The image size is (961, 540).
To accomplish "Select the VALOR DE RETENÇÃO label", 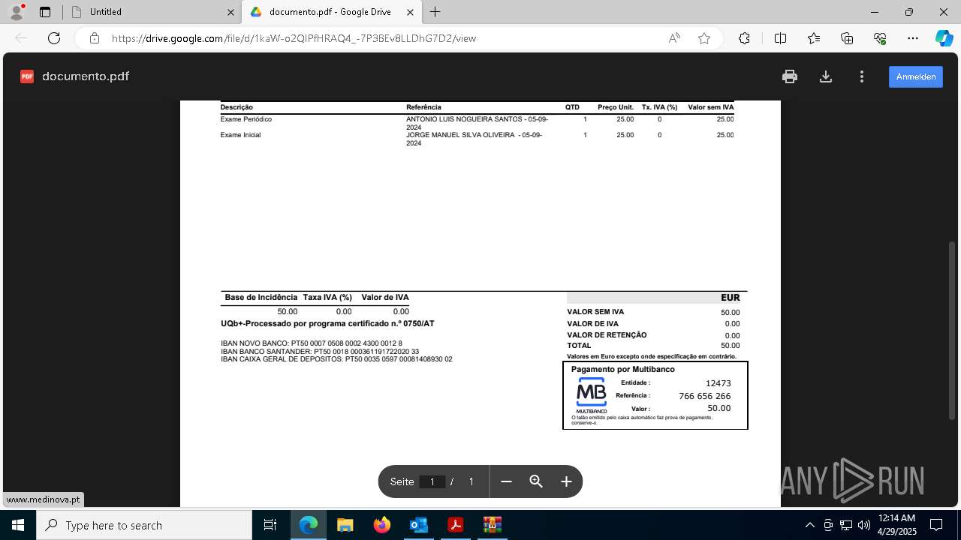I will tap(607, 335).
